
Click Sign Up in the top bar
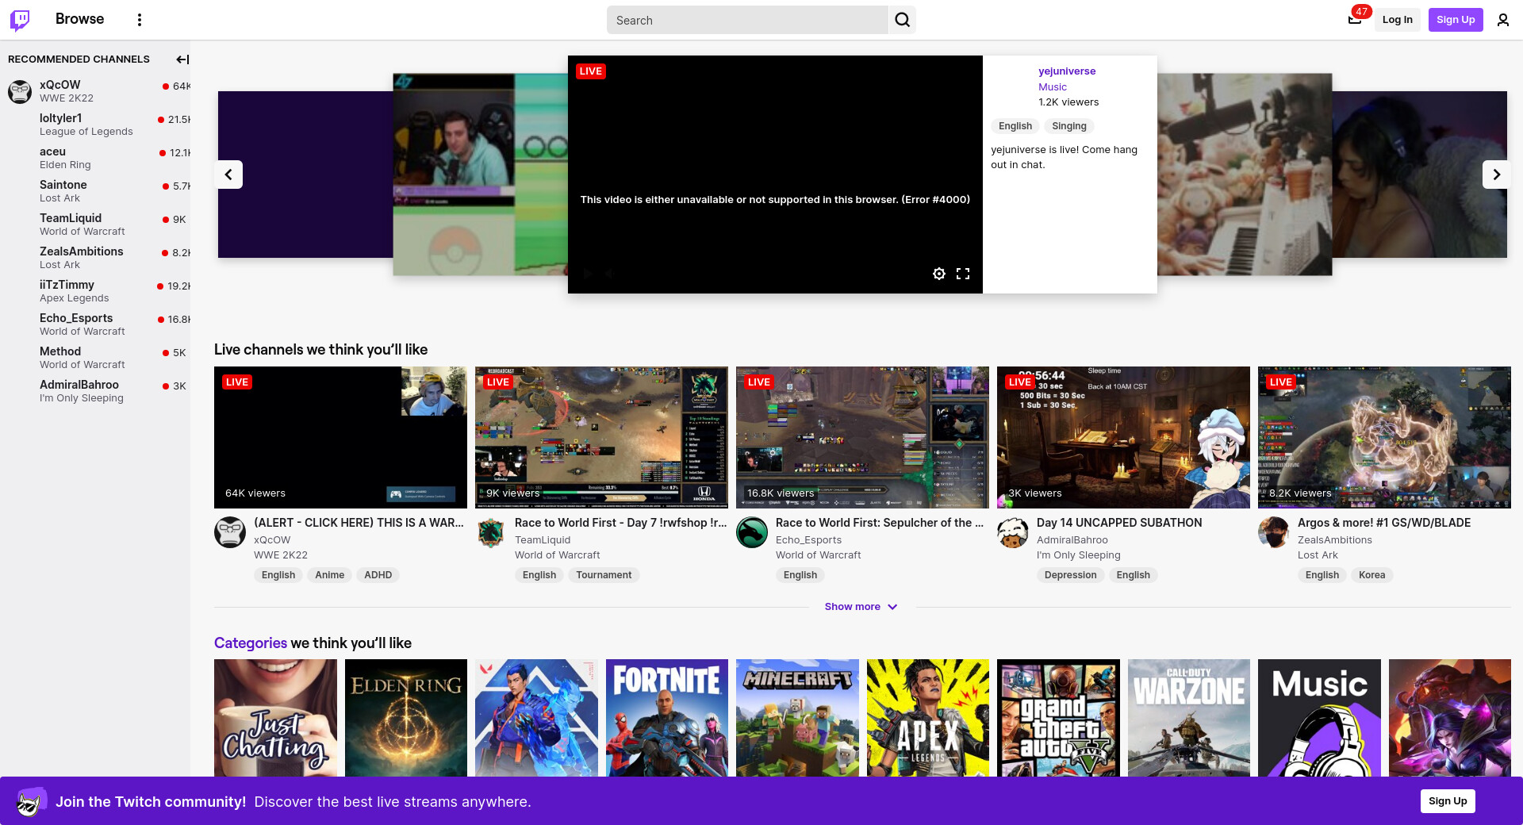point(1455,20)
